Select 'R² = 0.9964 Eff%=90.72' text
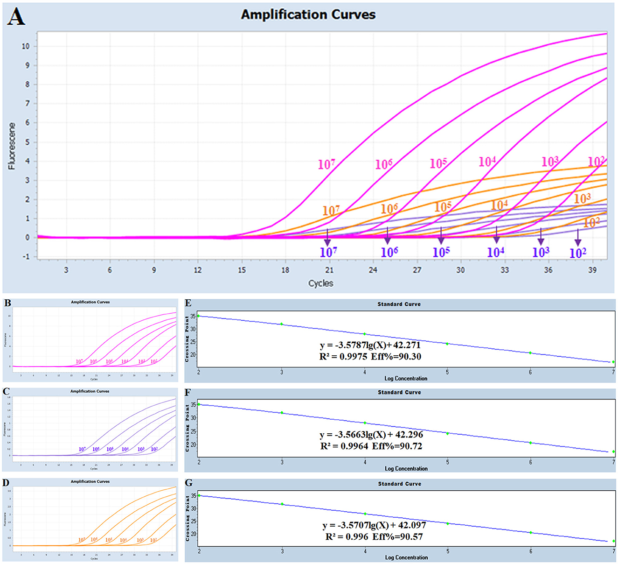The width and height of the screenshot is (618, 564). 372,446
